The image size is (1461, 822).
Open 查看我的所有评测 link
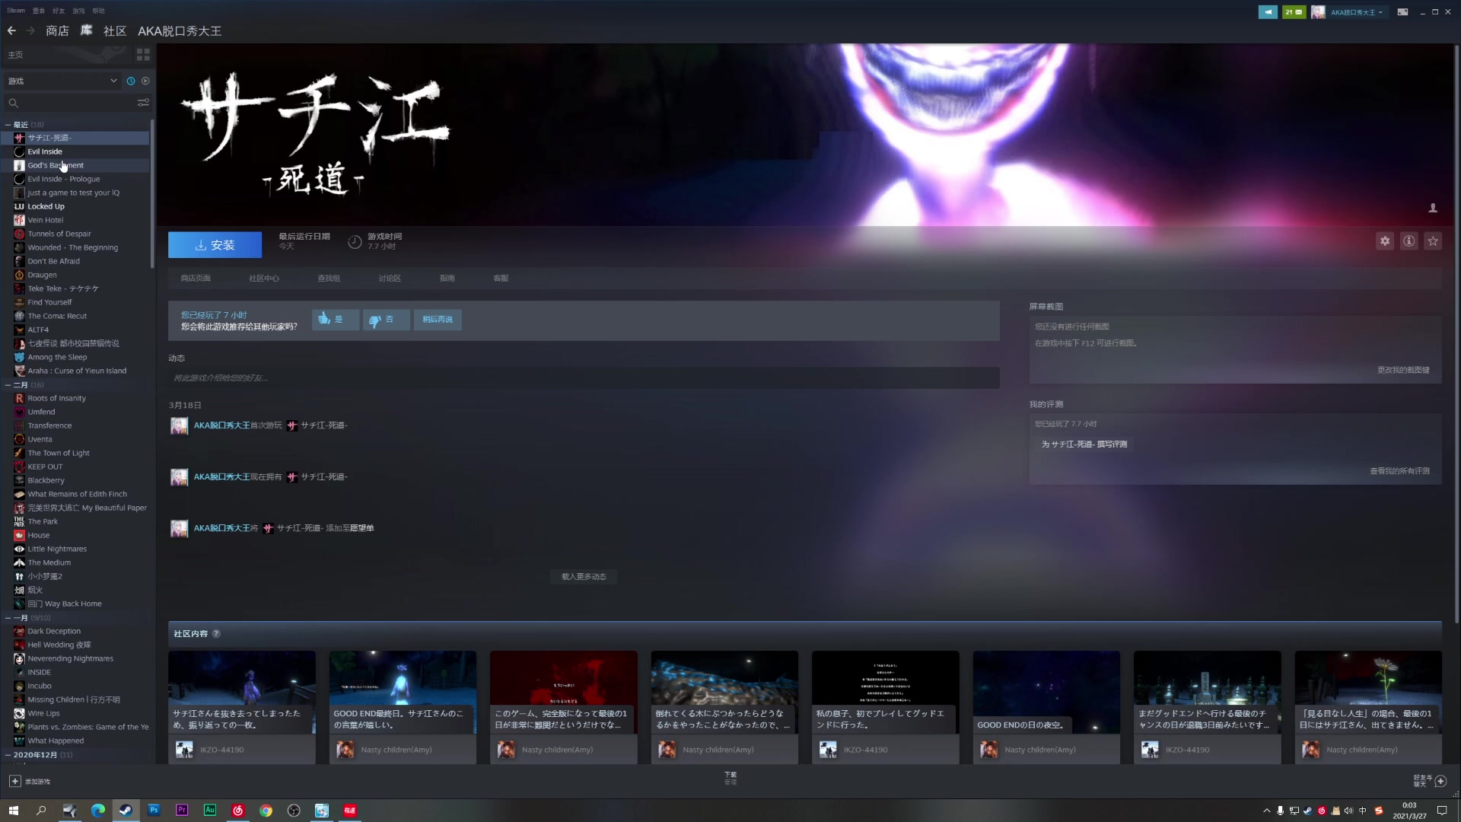point(1399,471)
